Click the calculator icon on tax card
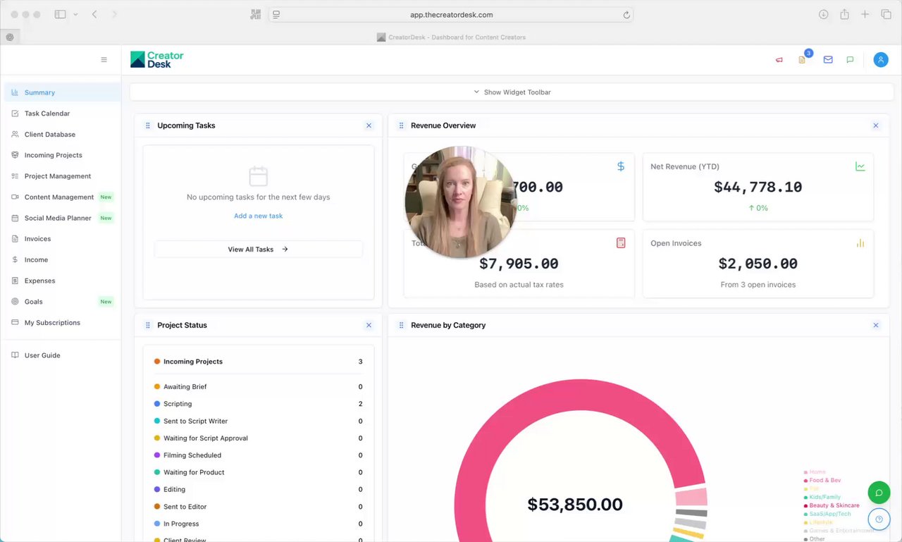Screen dimensions: 902x542 [621, 243]
